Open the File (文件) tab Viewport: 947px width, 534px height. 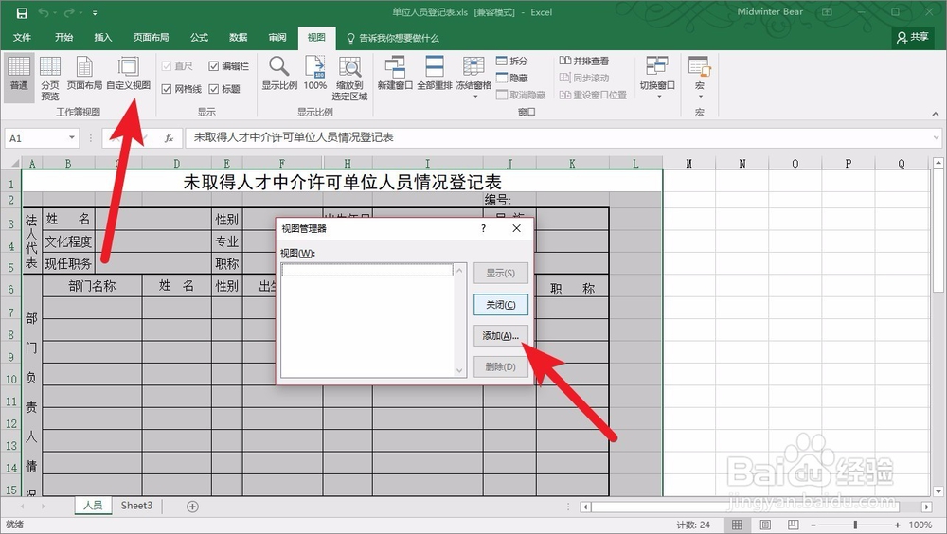(23, 38)
